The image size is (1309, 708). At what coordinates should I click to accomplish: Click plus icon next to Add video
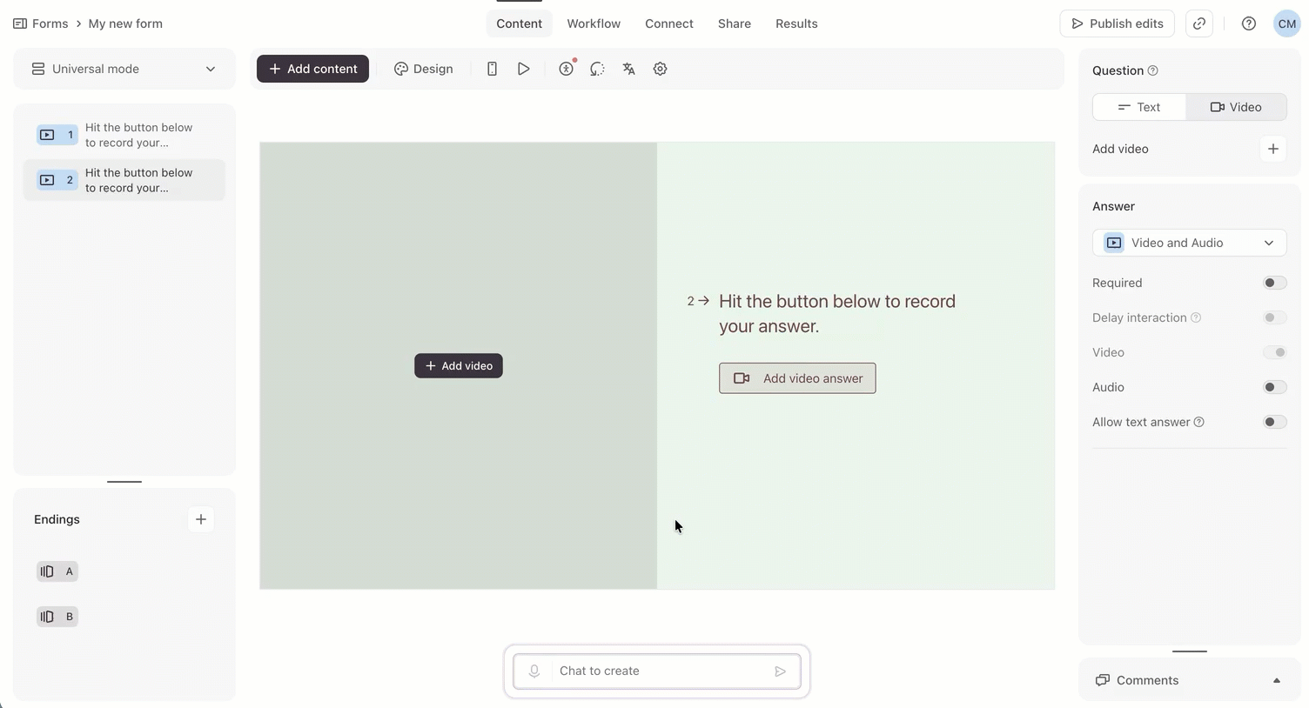(1272, 149)
